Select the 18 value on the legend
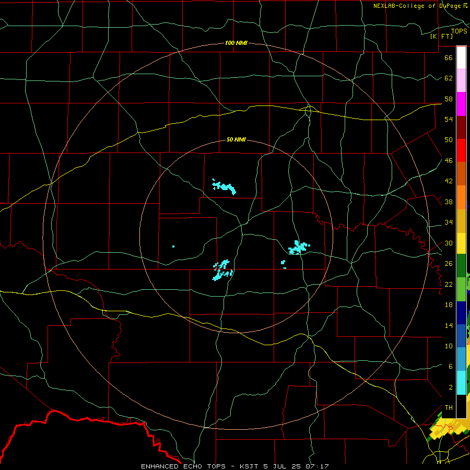 pyautogui.click(x=449, y=305)
